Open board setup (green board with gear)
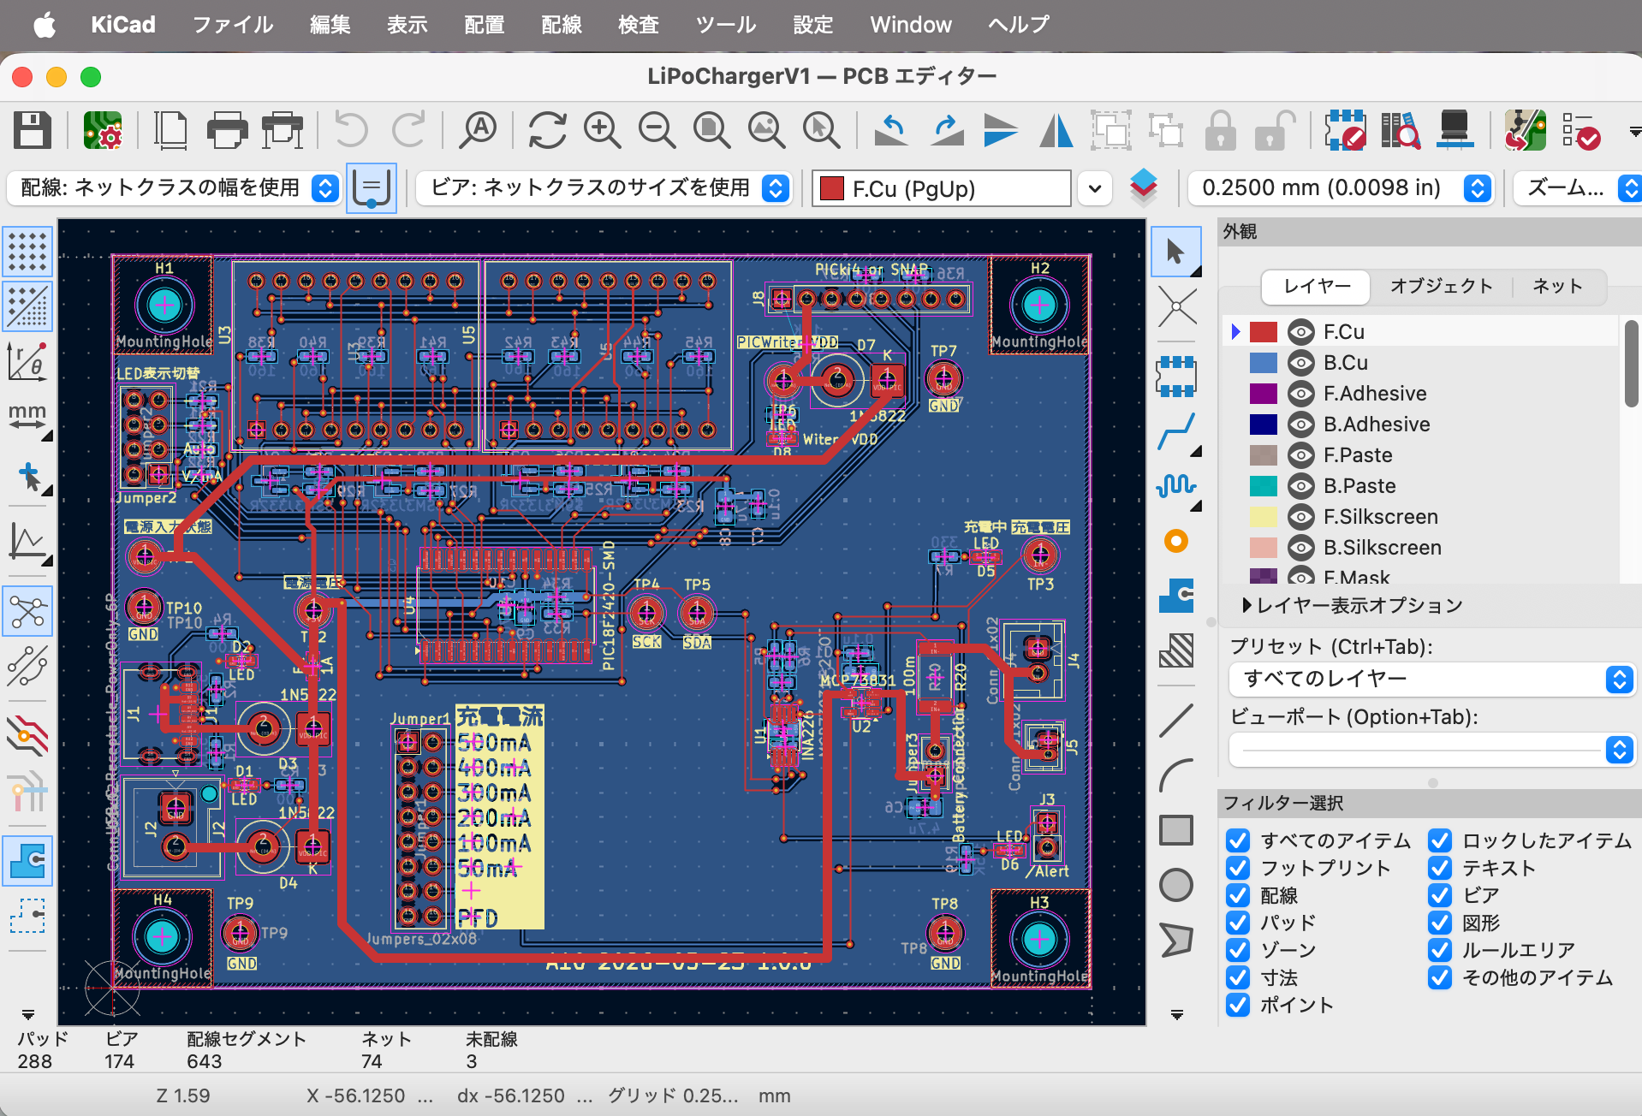The image size is (1642, 1116). click(103, 131)
